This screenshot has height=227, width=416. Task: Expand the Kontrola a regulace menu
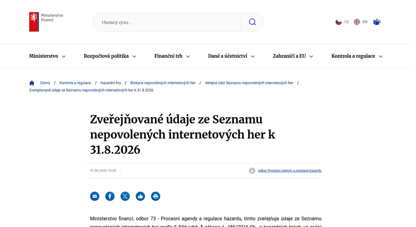tap(357, 56)
